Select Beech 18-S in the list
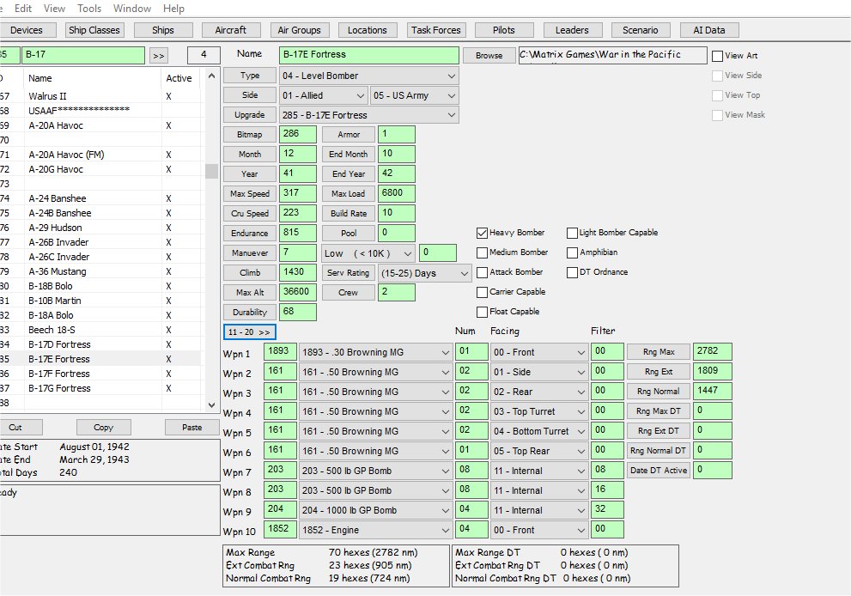 point(52,330)
